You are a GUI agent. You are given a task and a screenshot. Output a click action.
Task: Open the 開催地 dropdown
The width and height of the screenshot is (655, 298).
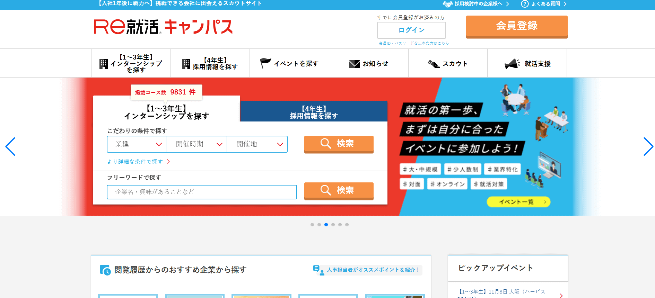(257, 144)
